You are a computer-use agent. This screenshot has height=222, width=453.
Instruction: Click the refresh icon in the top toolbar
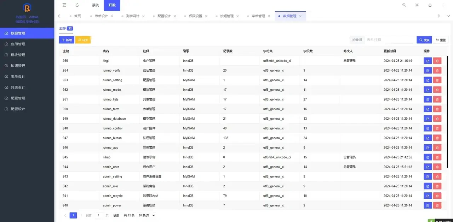click(77, 5)
